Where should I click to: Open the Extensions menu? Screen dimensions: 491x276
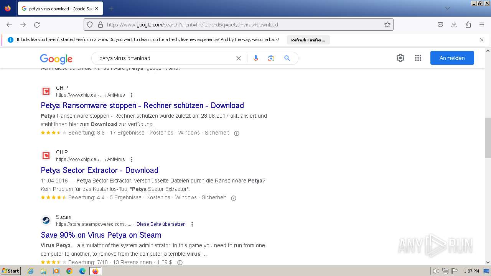[468, 25]
